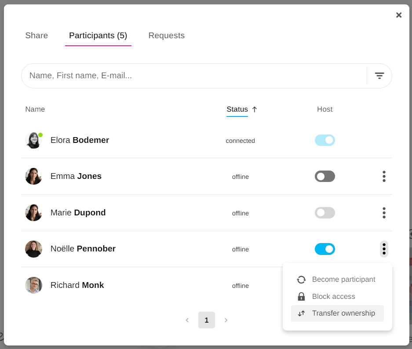Screen dimensions: 412x349
Task: Click the Become participant swap icon
Action: coord(301,280)
